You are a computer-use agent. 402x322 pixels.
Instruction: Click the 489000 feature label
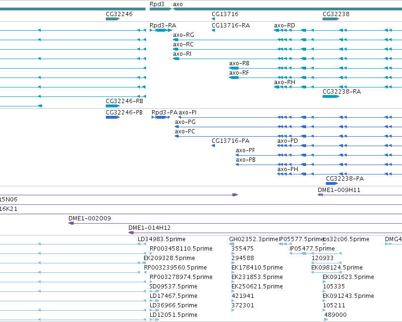pyautogui.click(x=335, y=315)
